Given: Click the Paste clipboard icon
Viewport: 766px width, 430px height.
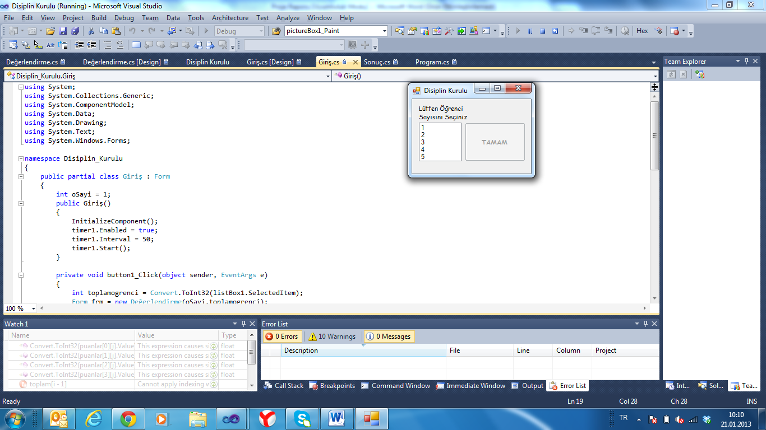Looking at the screenshot, I should pyautogui.click(x=116, y=31).
